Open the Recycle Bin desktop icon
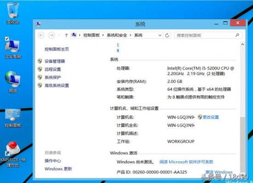 [x=13, y=13]
